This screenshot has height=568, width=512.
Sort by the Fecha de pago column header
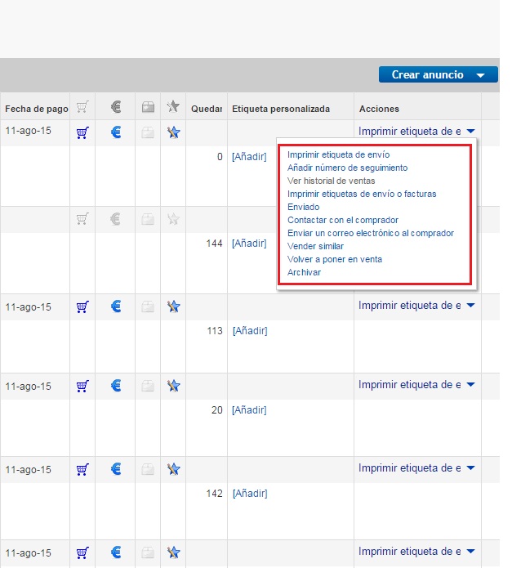37,109
